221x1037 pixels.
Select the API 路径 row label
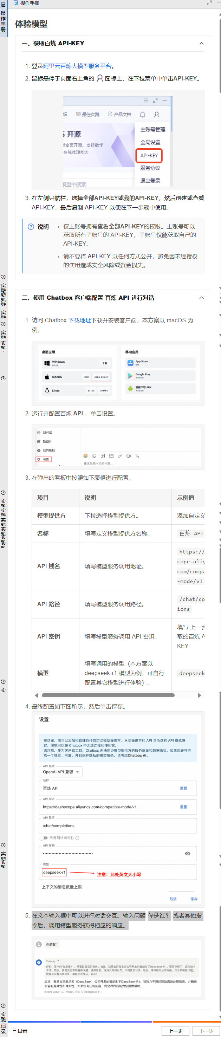click(56, 604)
